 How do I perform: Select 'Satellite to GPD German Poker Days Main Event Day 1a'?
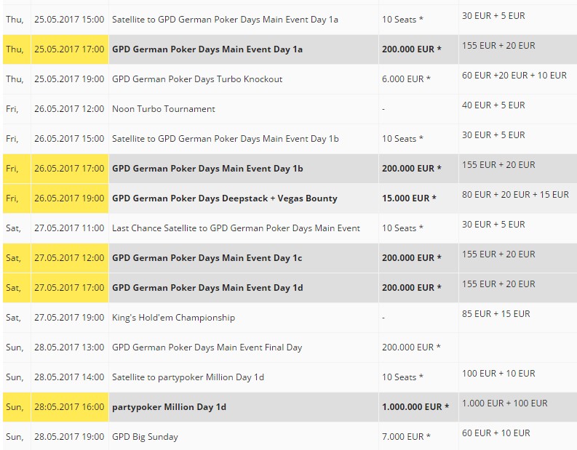(225, 20)
